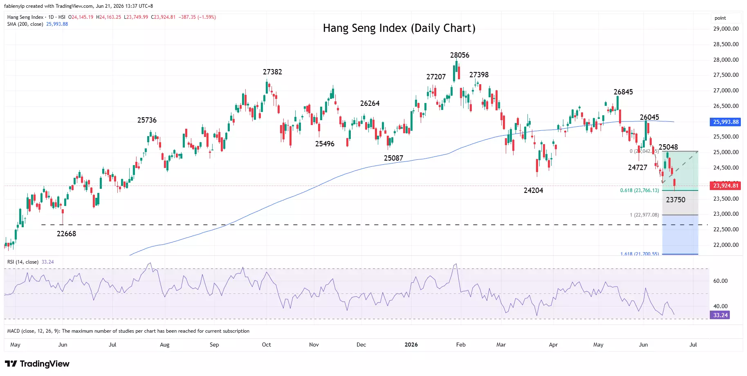The image size is (747, 376).
Task: Click the 27398 price label
Action: click(479, 75)
